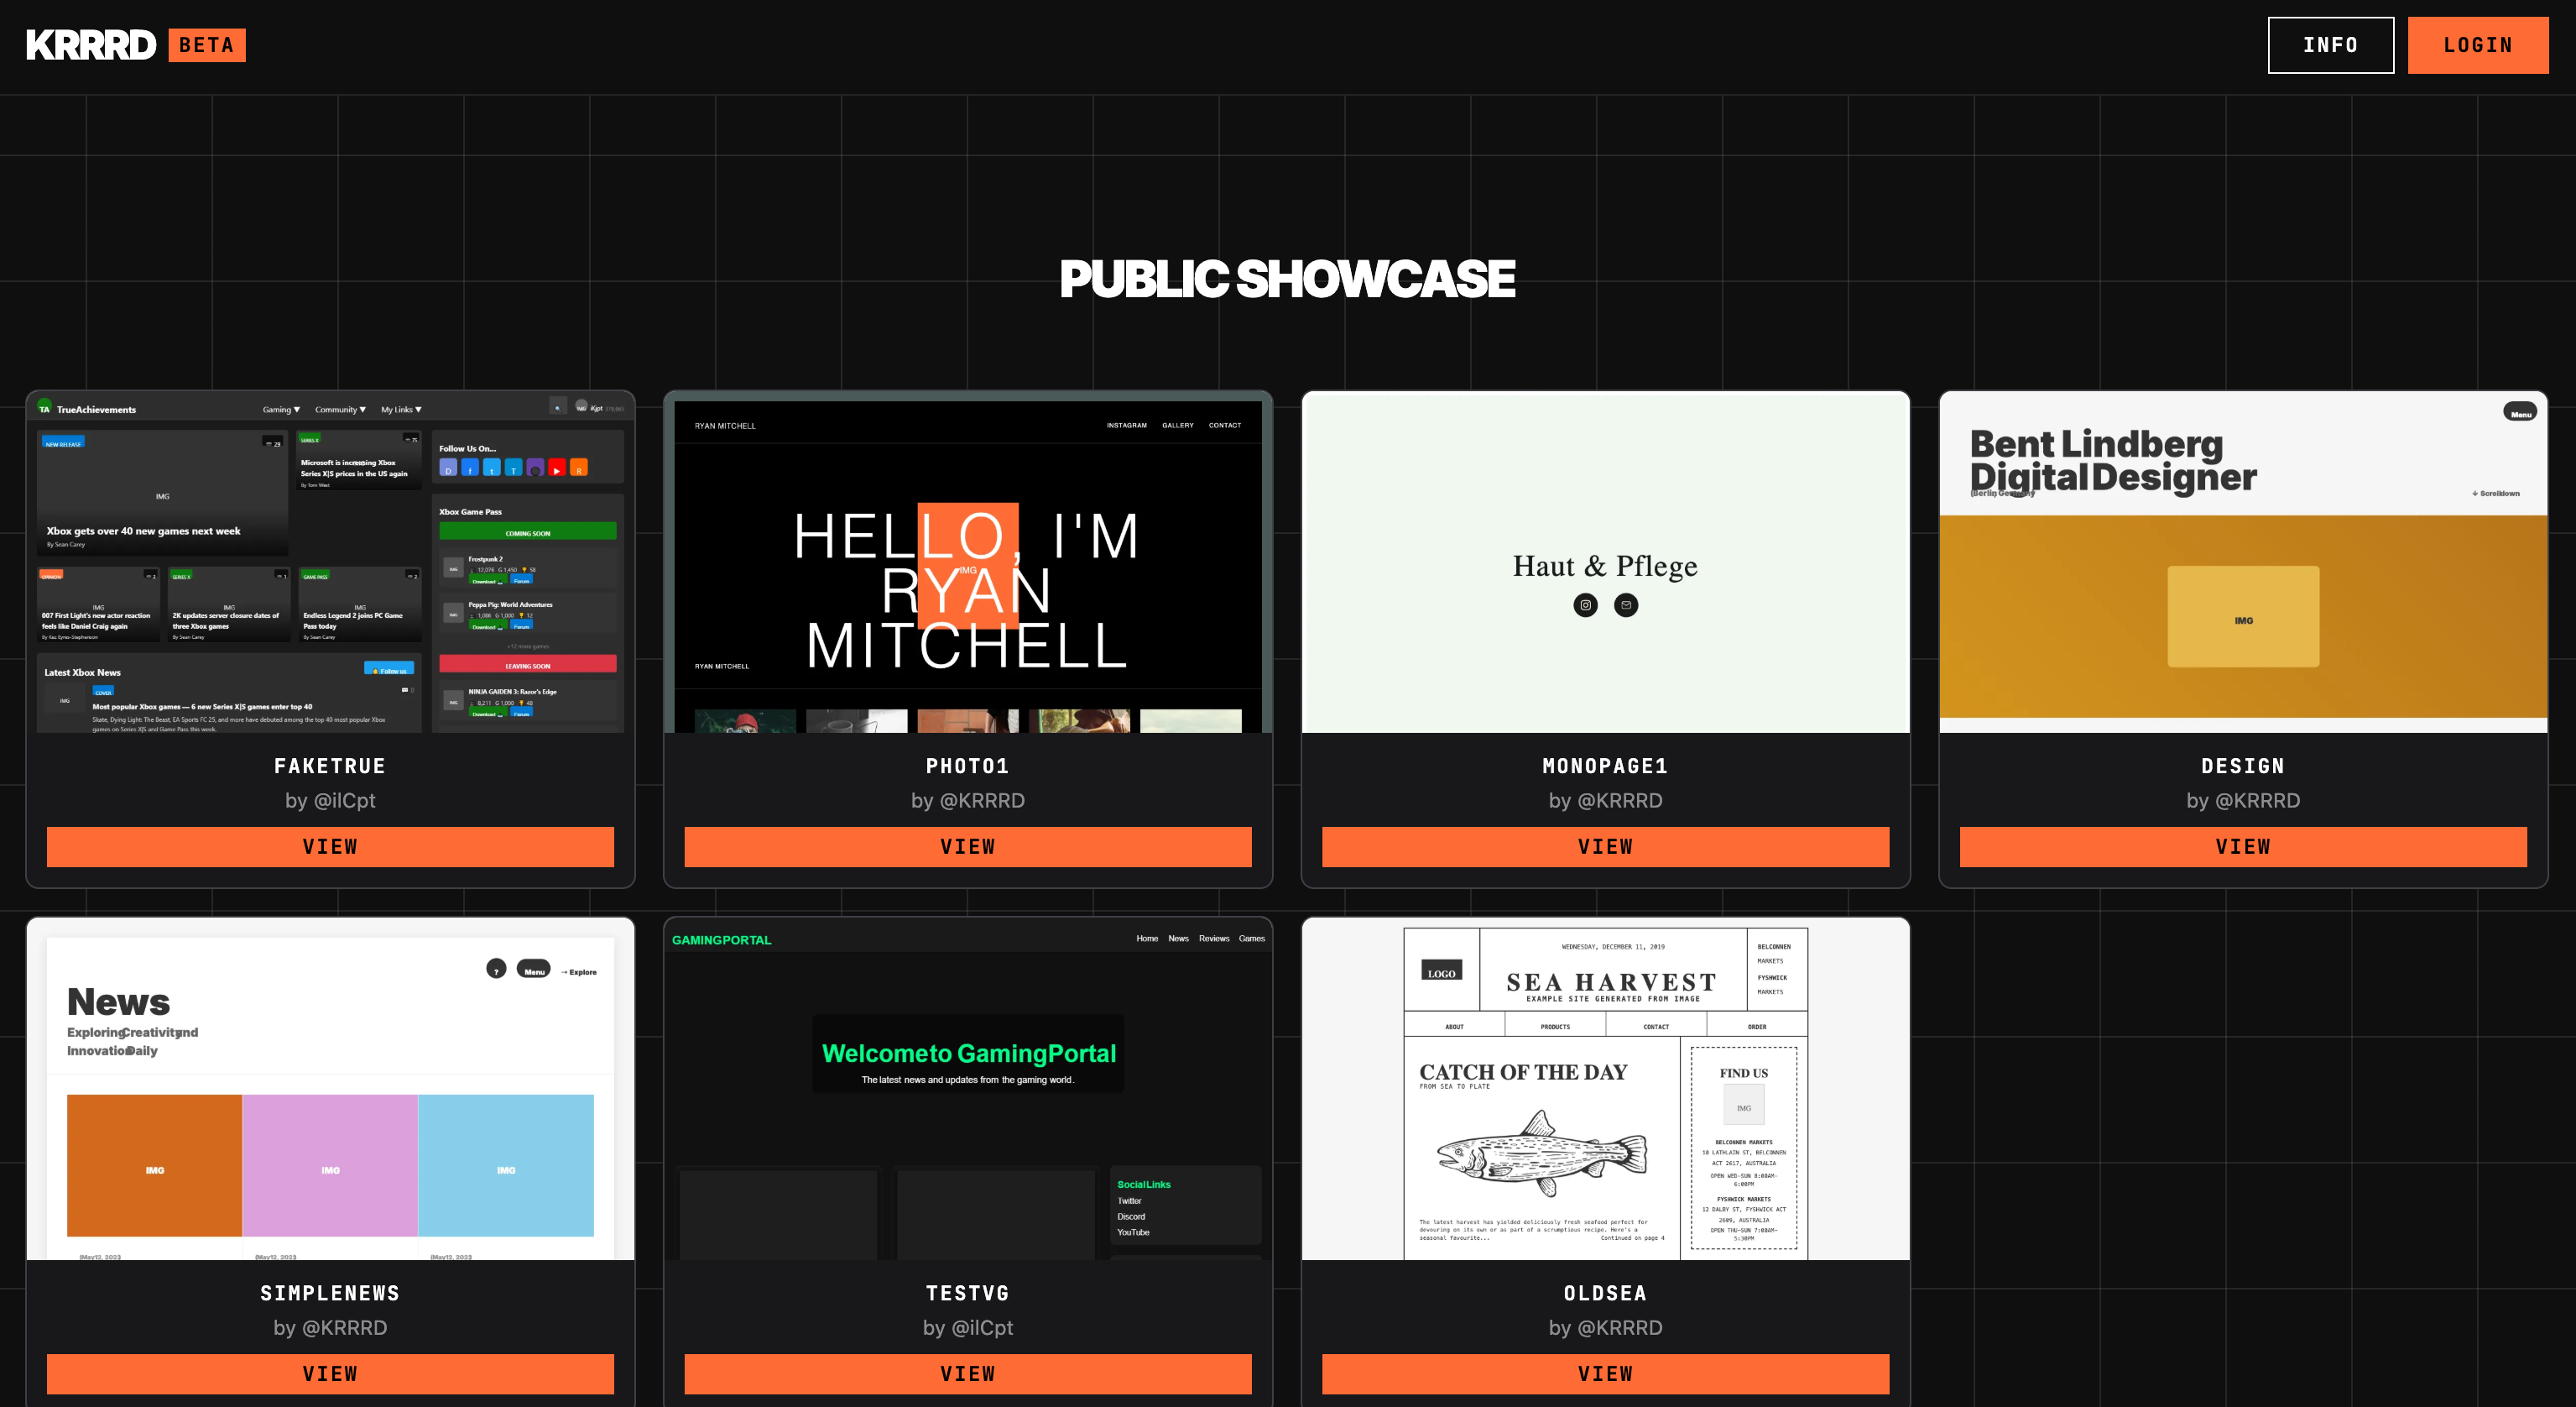Viewport: 2576px width, 1407px height.
Task: View the MONOPAGE1 showcase project
Action: pos(1605,846)
